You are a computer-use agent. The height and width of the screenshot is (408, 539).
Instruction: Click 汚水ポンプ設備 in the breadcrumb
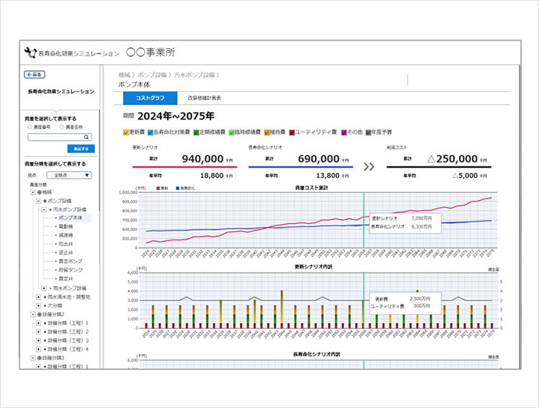pos(195,75)
